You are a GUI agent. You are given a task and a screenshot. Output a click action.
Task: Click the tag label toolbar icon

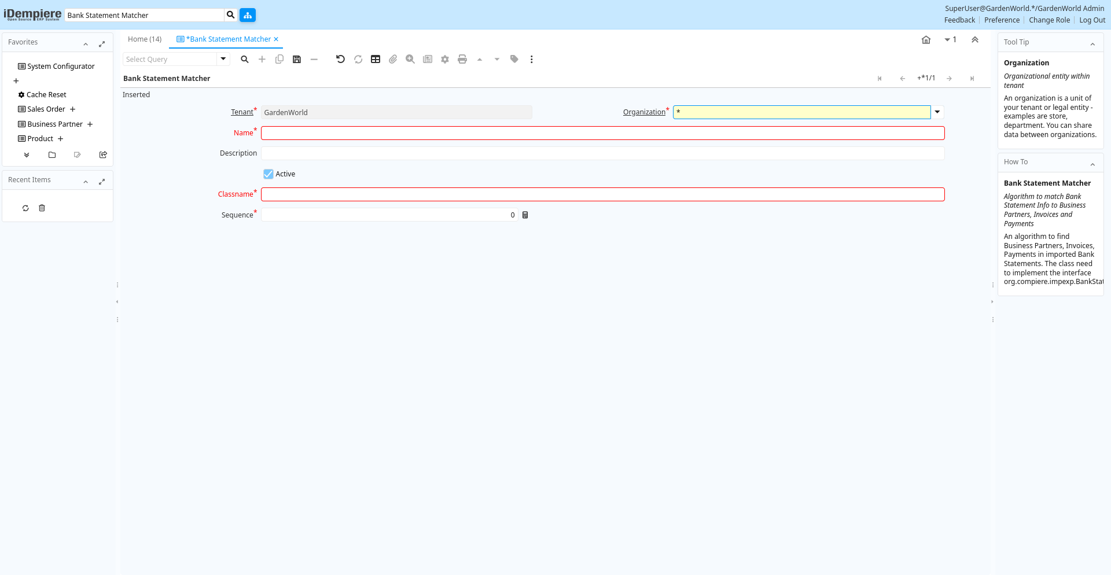[x=514, y=60]
